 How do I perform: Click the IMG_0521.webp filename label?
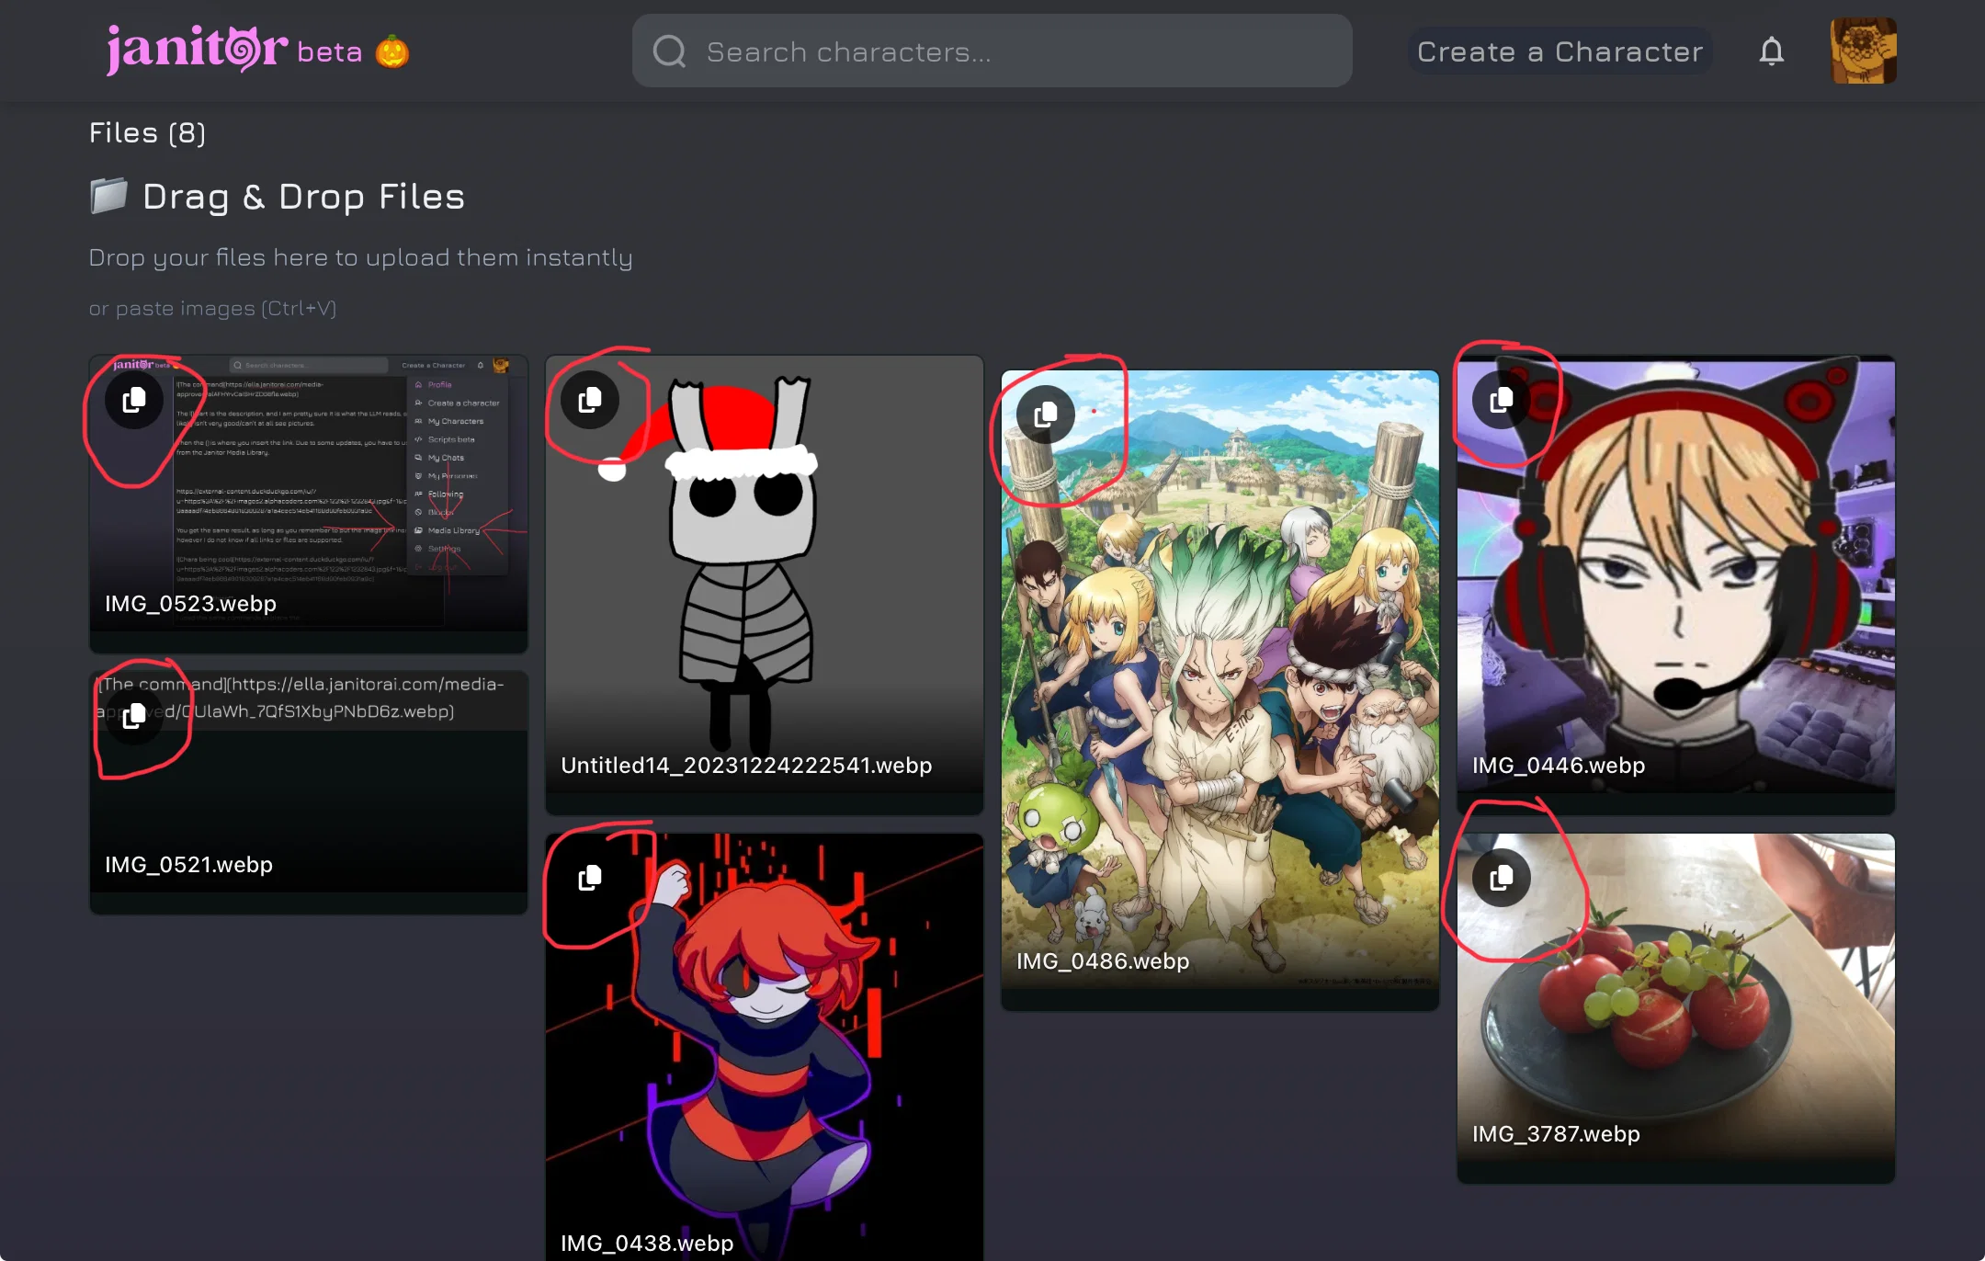(x=188, y=864)
